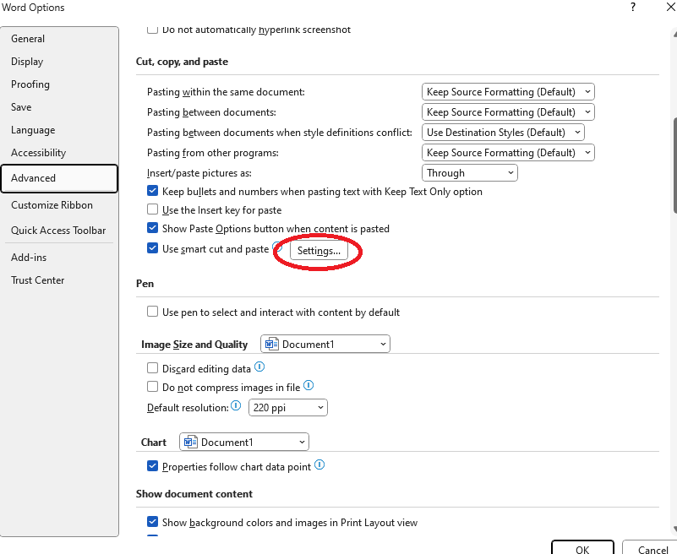This screenshot has width=677, height=554.
Task: Click info icon beside Default resolution label
Action: (236, 405)
